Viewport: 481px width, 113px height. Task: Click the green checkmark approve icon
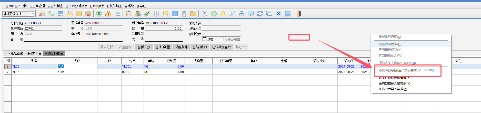point(214,14)
